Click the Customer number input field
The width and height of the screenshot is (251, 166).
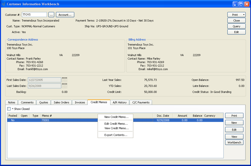pyautogui.click(x=34, y=15)
